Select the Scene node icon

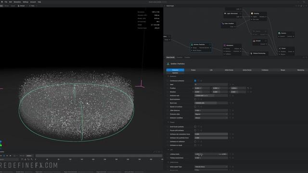pos(280,48)
